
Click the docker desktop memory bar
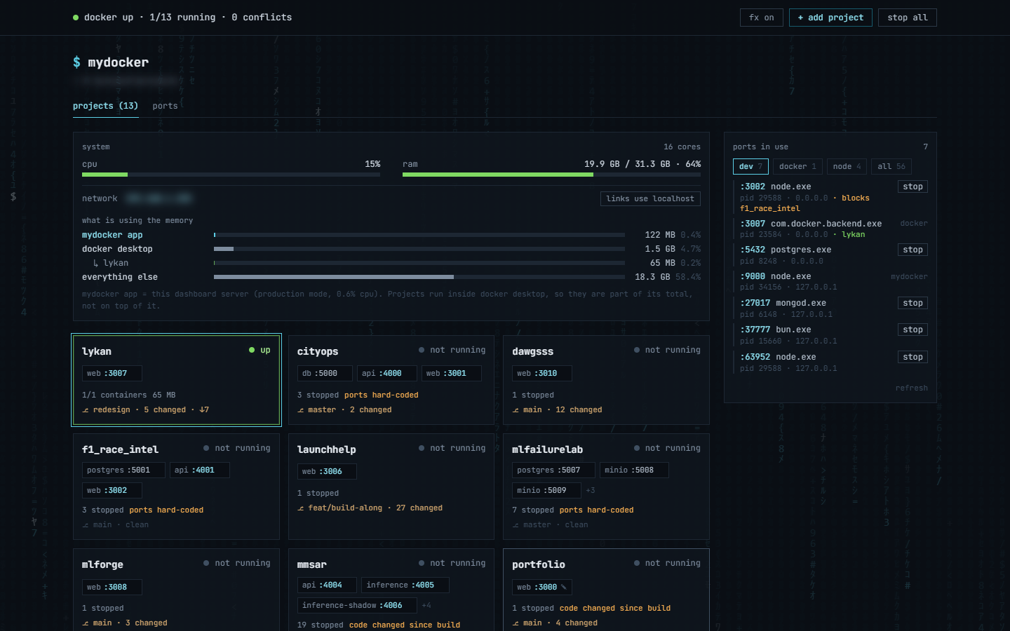tap(419, 249)
